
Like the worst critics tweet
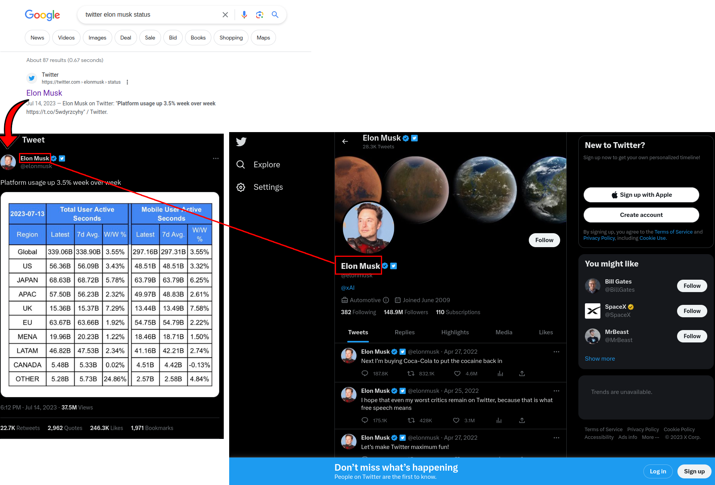[x=456, y=420]
